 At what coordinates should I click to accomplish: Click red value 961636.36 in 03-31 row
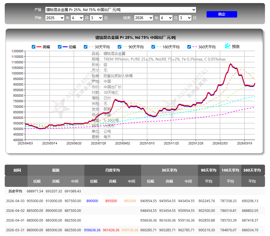pyautogui.click(x=111, y=230)
